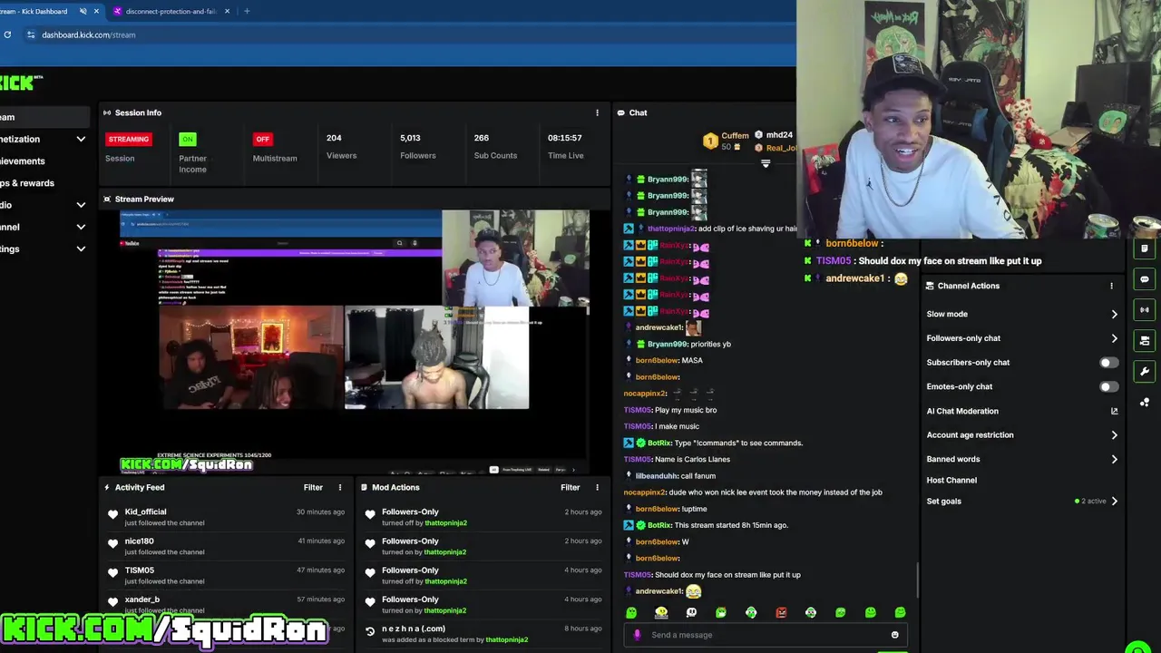Click history icon beside nezhna blocked term
The height and width of the screenshot is (653, 1161).
(370, 631)
